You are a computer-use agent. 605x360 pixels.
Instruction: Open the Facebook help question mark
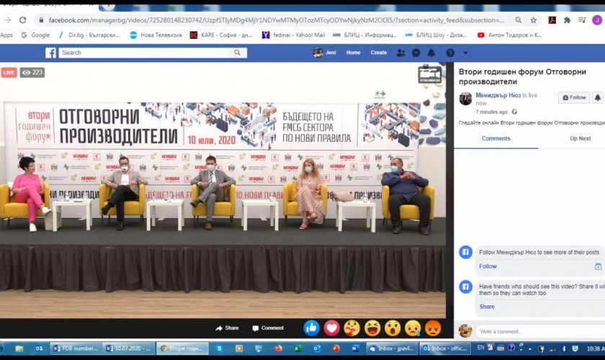(450, 53)
